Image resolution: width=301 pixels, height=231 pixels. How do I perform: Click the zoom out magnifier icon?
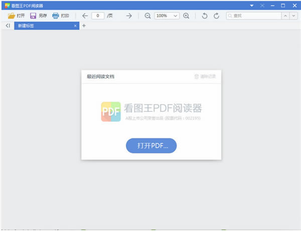click(x=147, y=16)
